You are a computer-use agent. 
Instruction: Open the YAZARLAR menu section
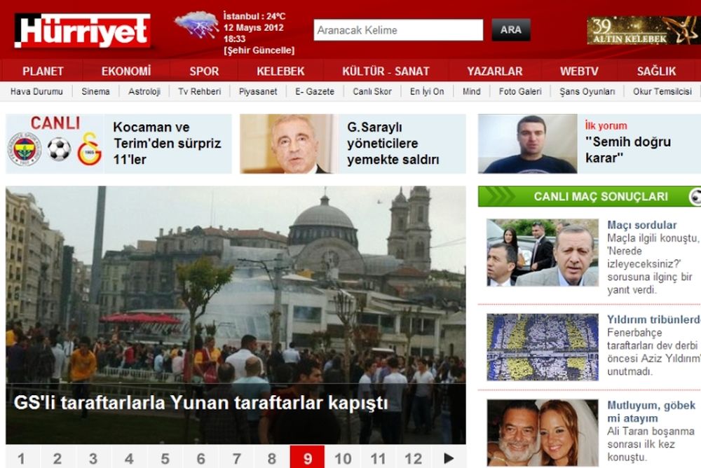coord(494,71)
